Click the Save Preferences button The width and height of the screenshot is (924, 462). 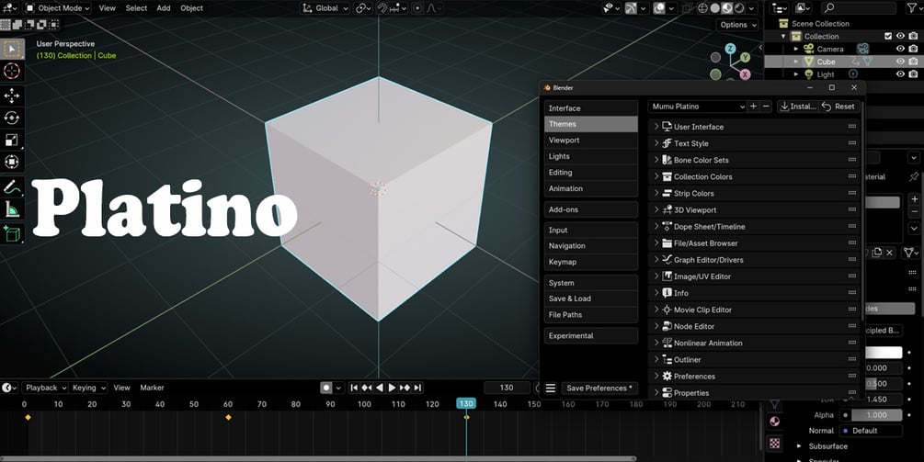coord(599,389)
